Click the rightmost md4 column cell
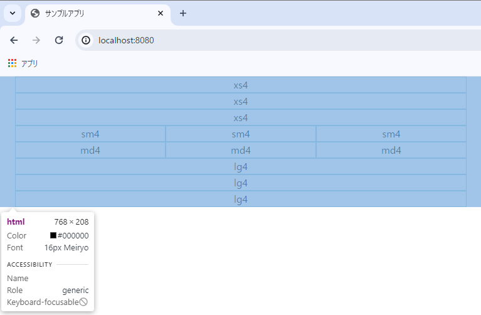The image size is (481, 315). [391, 151]
